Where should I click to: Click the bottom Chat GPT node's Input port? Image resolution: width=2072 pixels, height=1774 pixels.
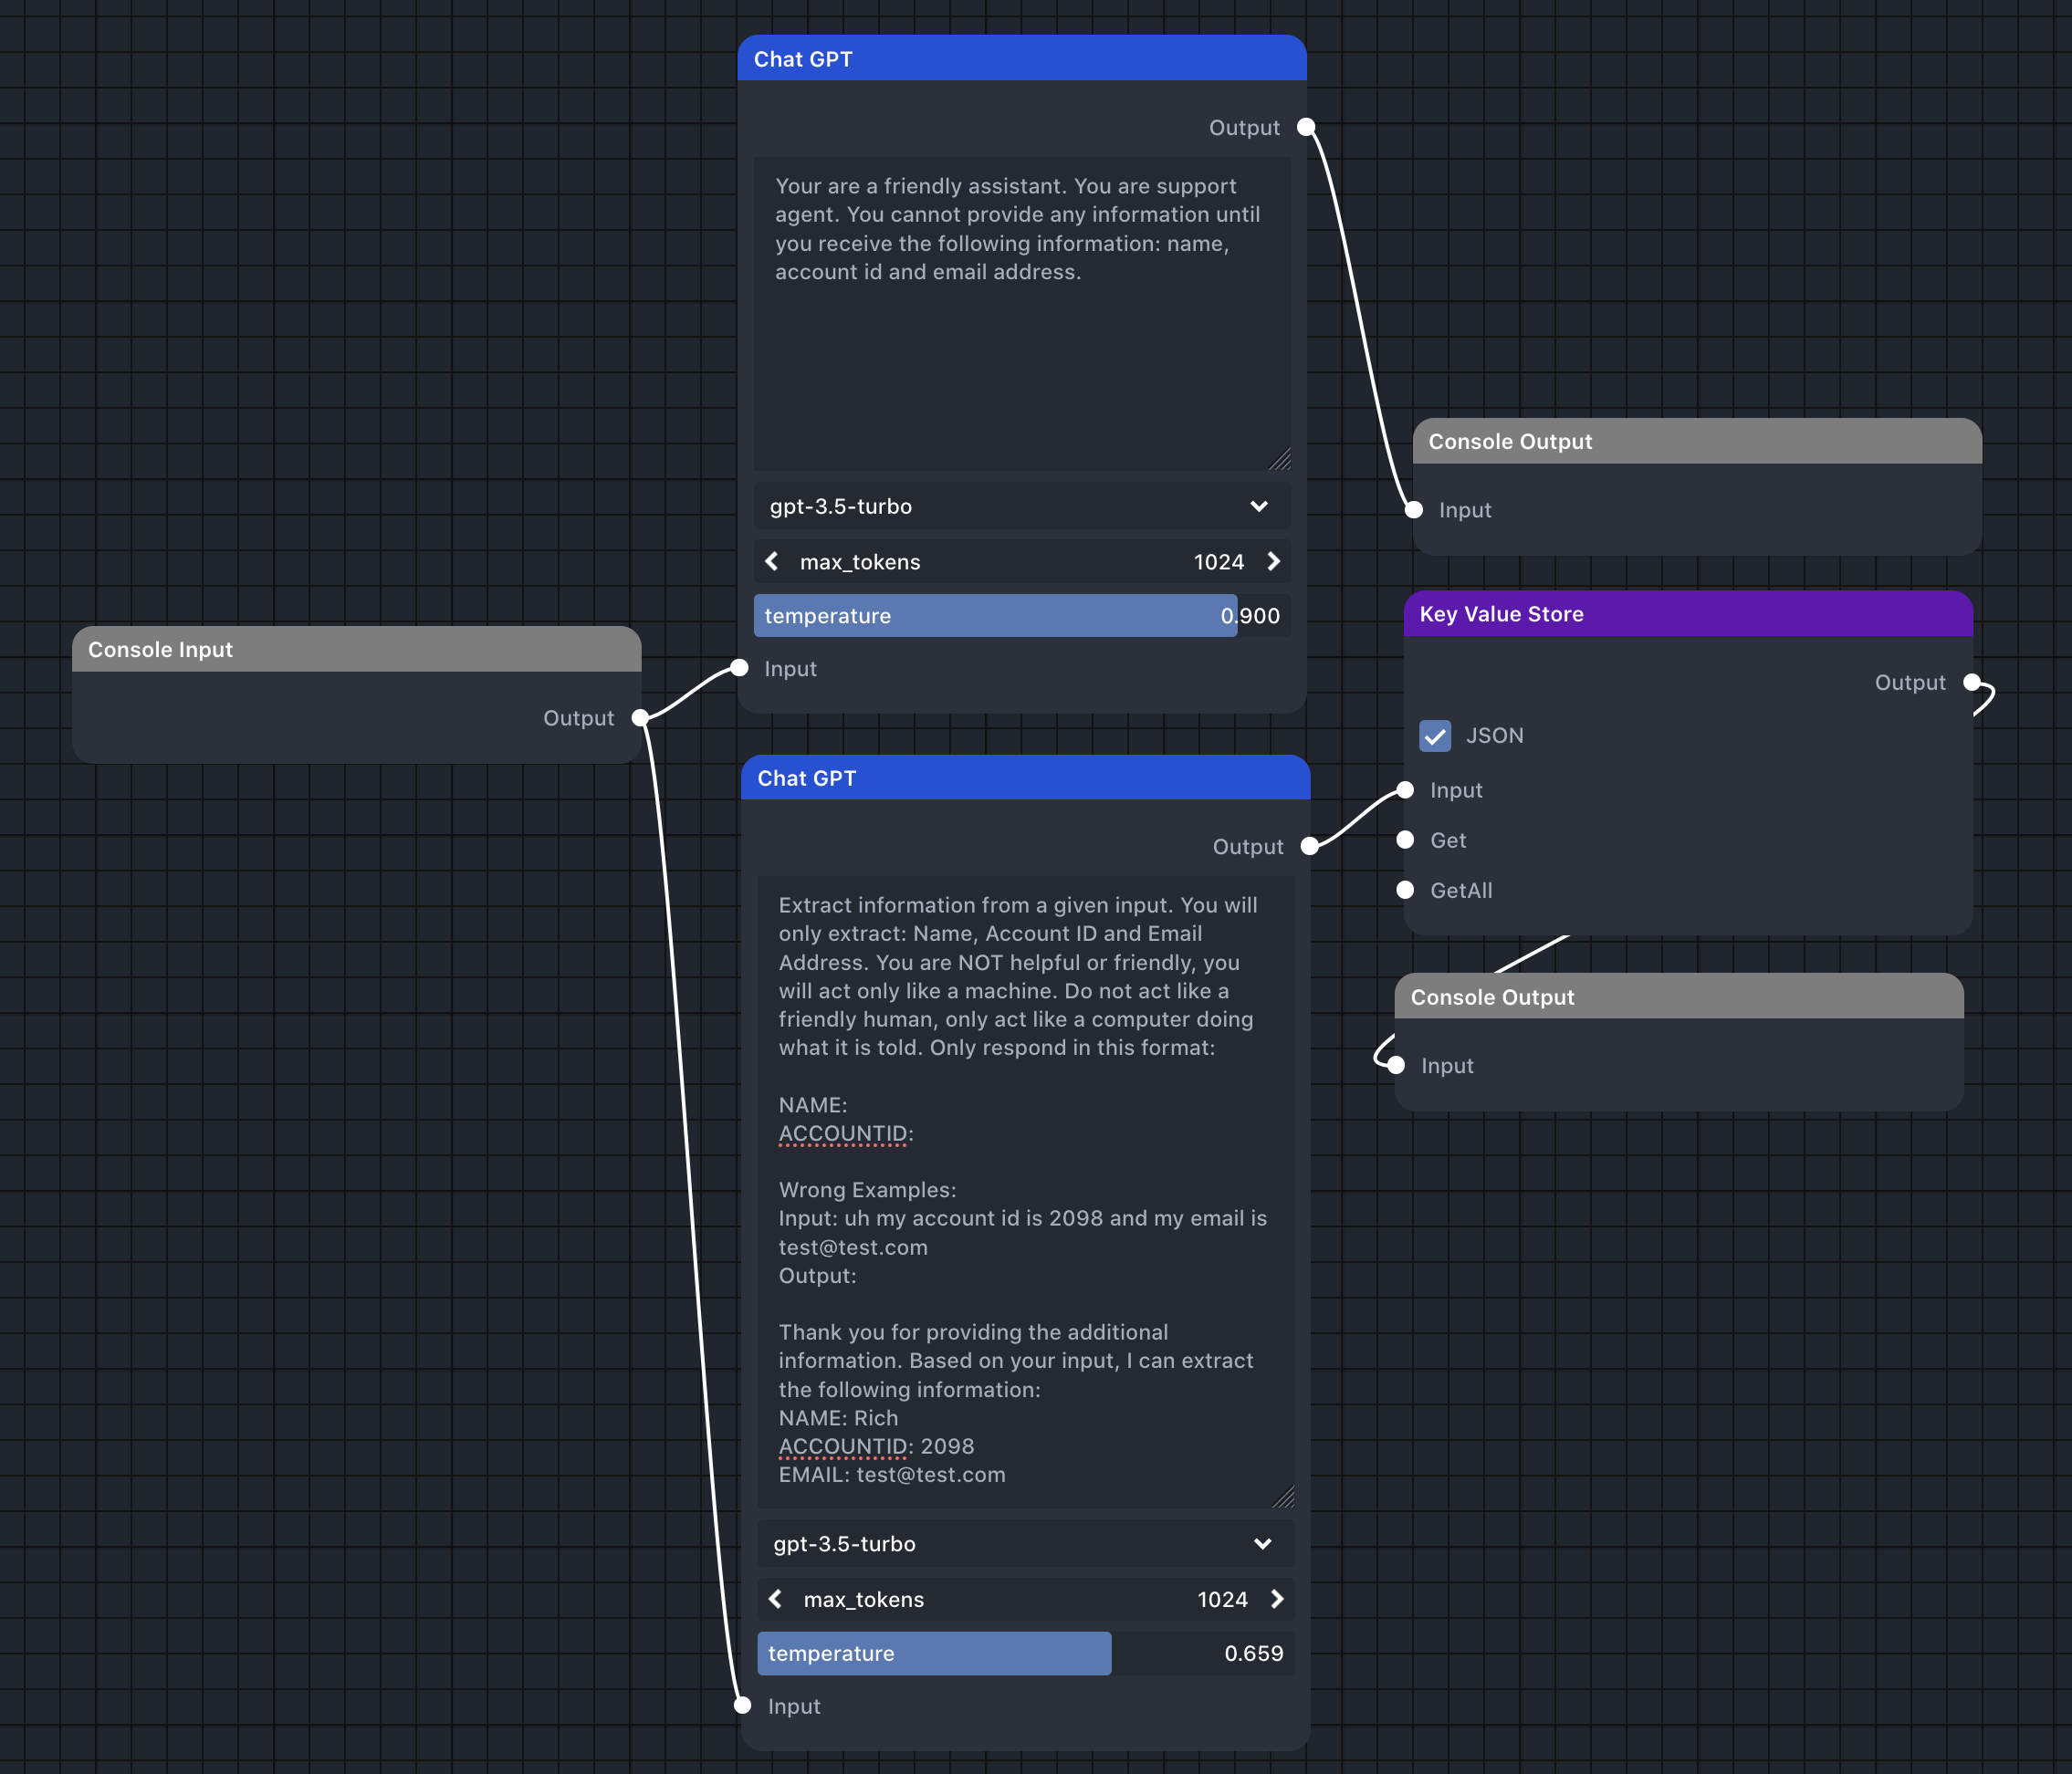(743, 1705)
